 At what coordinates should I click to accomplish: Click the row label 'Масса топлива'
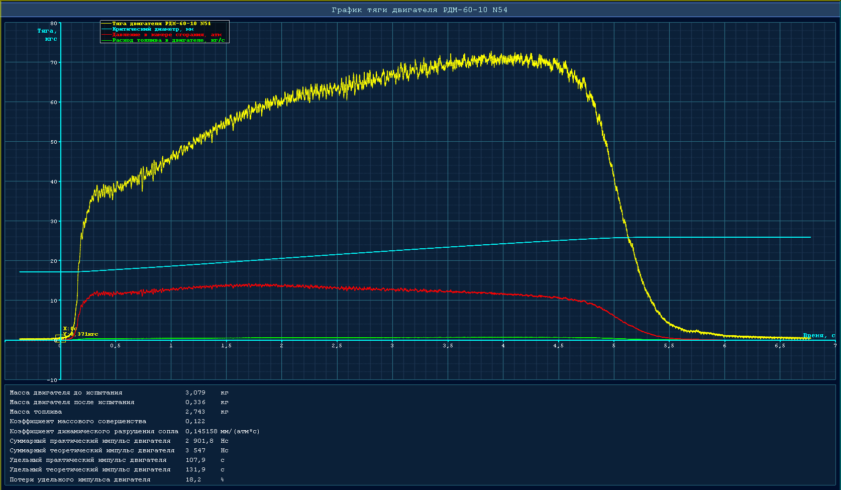coord(36,412)
